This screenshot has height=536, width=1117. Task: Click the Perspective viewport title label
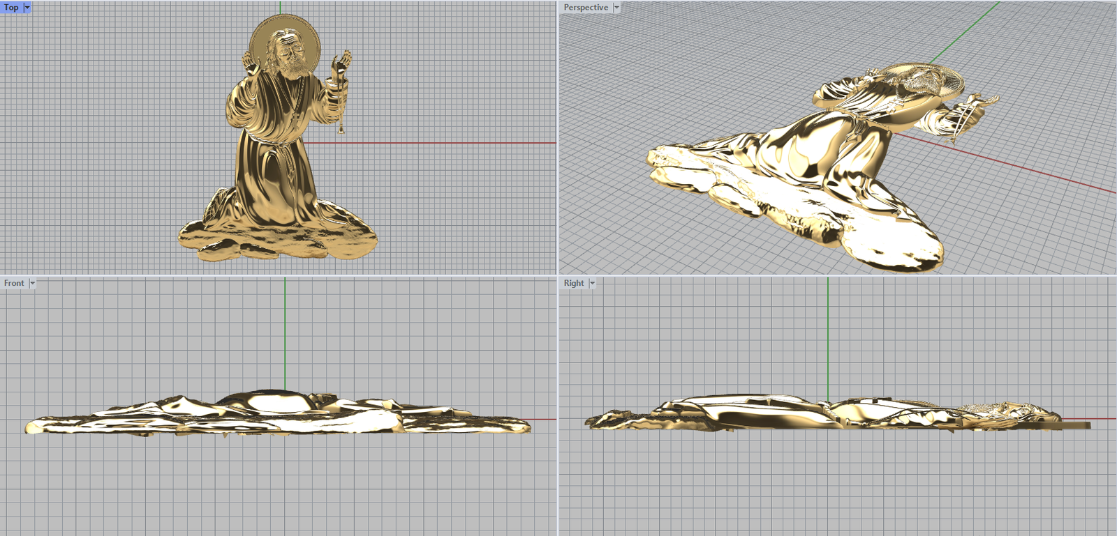(585, 8)
